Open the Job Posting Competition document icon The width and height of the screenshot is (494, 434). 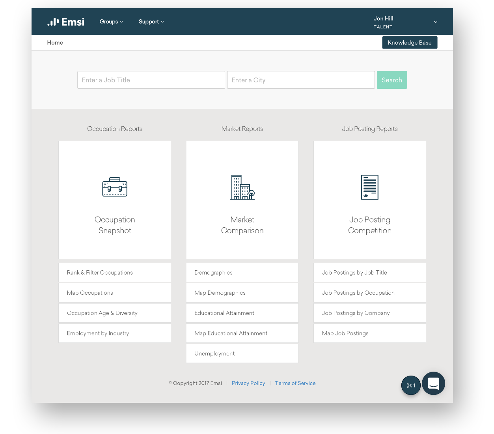click(x=369, y=187)
